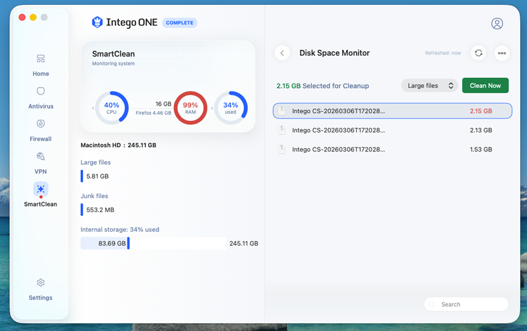This screenshot has width=527, height=331.
Task: Click the 'Firefox 4.46 GB' RAM detail
Action: tap(153, 113)
